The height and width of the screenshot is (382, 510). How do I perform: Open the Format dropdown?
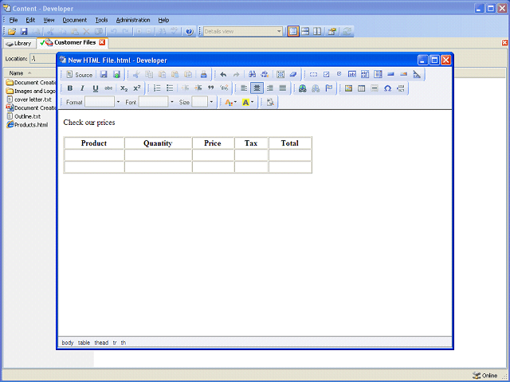click(x=118, y=102)
